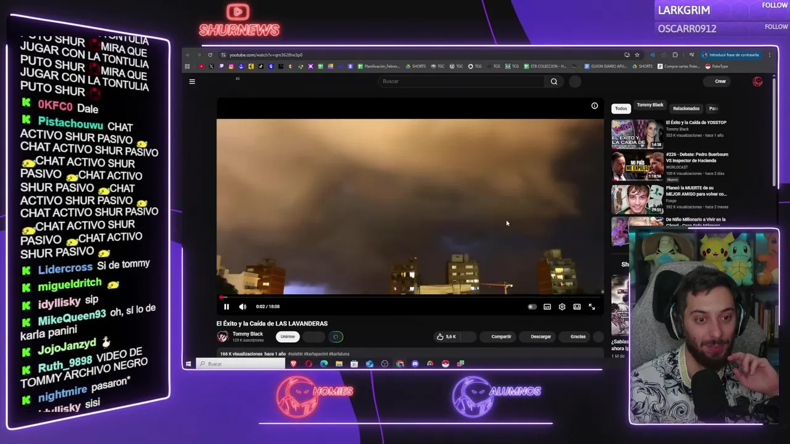Image resolution: width=790 pixels, height=444 pixels.
Task: Open Discord from the taskbar
Action: tap(415, 364)
